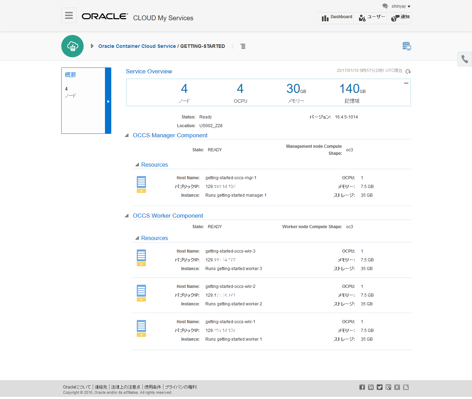The height and width of the screenshot is (399, 472).
Task: Click the container console icon at right
Action: coord(407,46)
